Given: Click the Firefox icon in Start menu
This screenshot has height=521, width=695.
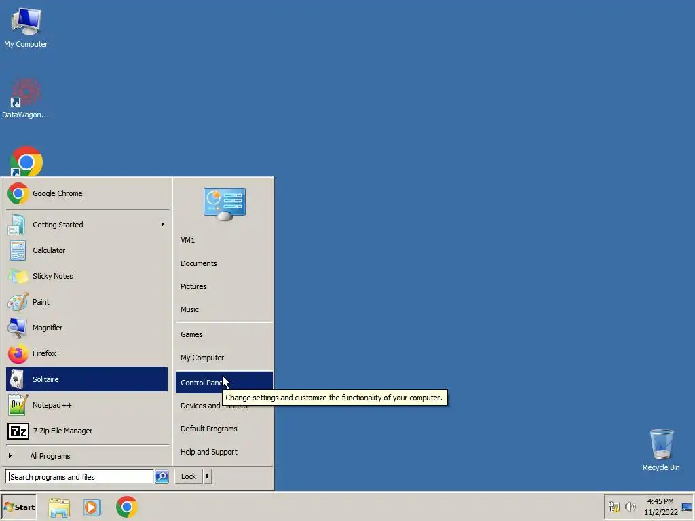Looking at the screenshot, I should pos(18,353).
